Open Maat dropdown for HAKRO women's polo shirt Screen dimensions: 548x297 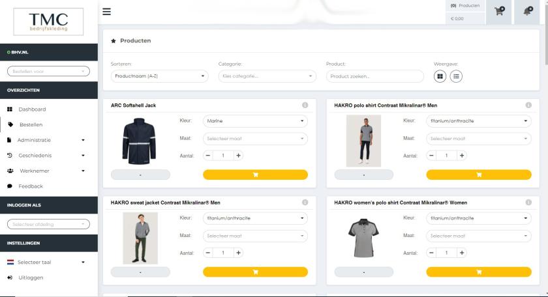click(479, 236)
